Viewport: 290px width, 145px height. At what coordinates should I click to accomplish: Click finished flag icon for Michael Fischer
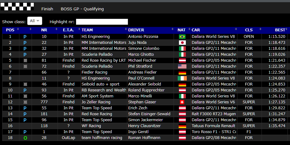tap(25, 60)
